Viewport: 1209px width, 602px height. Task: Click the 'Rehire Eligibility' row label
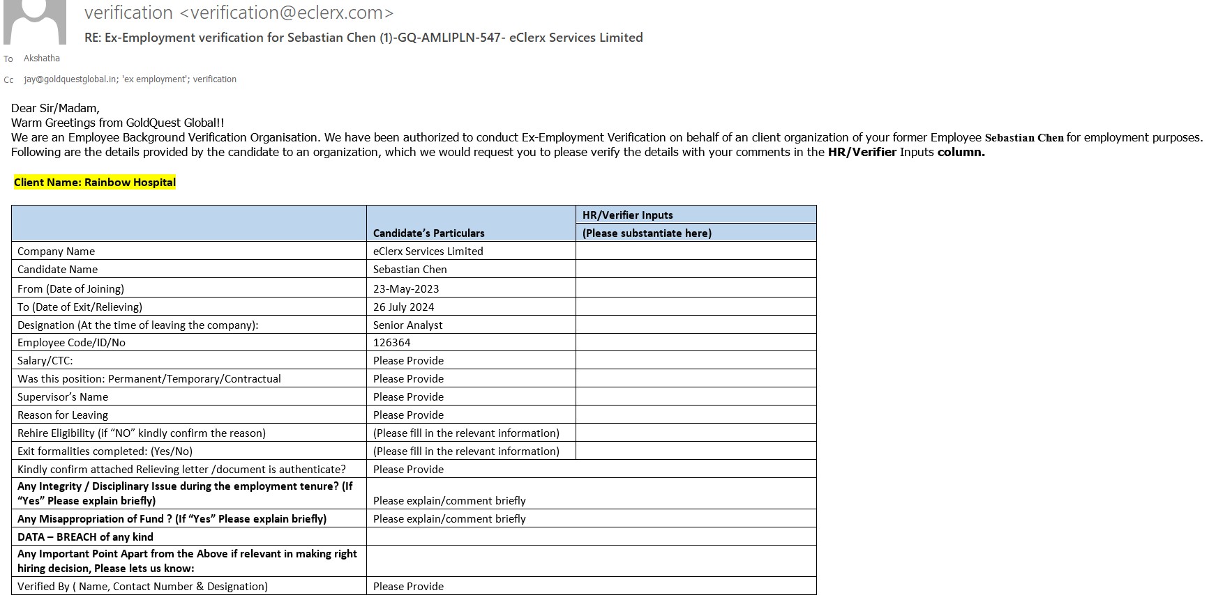pyautogui.click(x=142, y=433)
